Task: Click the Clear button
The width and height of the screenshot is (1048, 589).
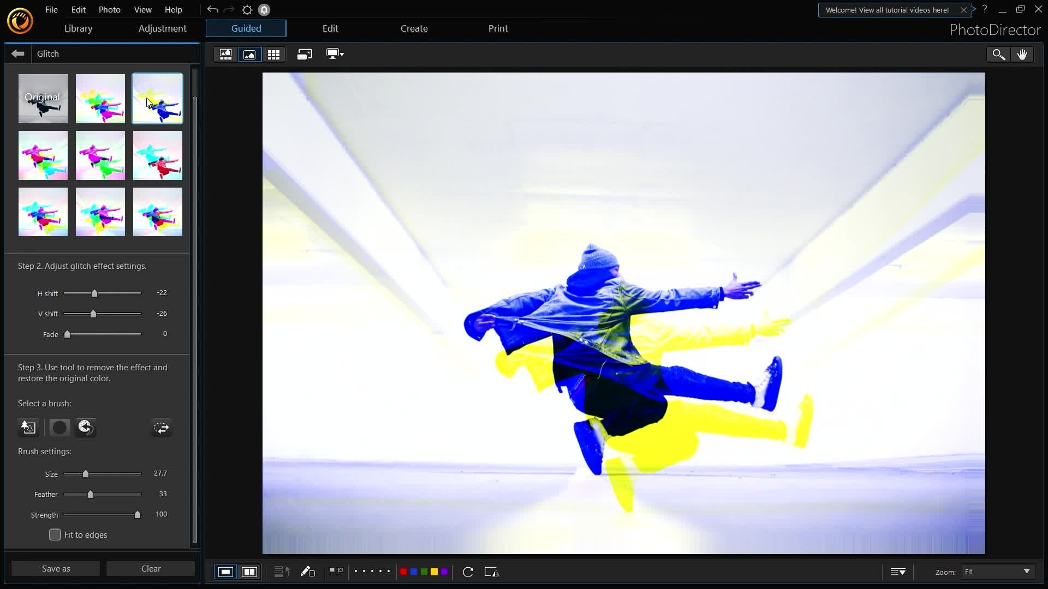Action: 151,568
